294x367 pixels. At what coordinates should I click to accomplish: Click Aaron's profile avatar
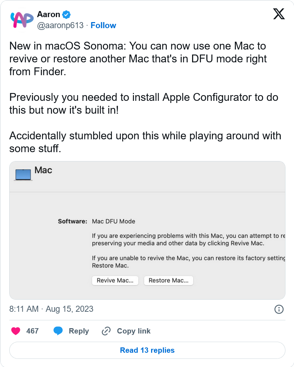[x=21, y=20]
